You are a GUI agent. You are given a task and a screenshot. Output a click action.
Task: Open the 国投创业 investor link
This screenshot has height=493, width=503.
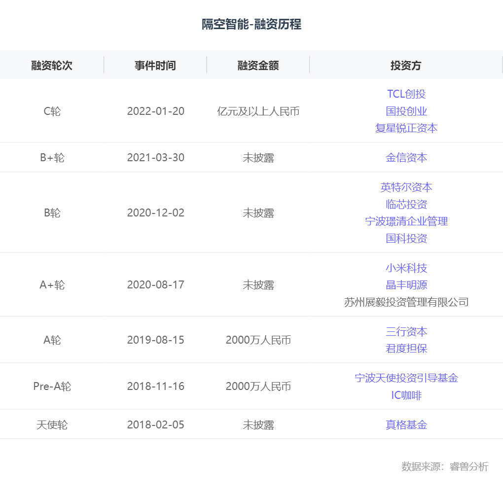pos(406,111)
